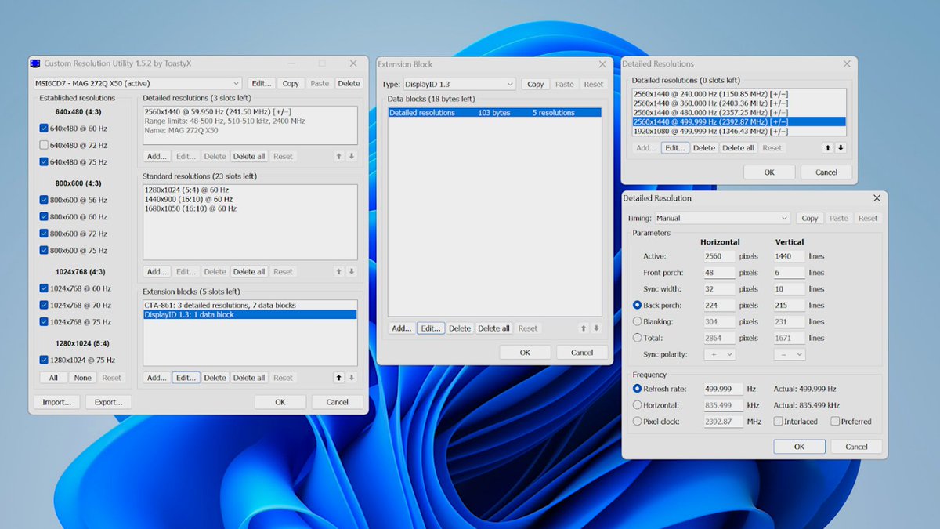This screenshot has width=940, height=529.
Task: Click the Import... button
Action: 56,401
